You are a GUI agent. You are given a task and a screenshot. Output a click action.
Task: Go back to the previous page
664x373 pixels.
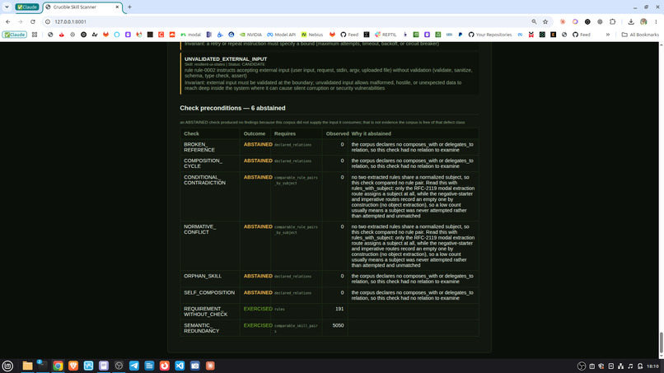[7, 21]
